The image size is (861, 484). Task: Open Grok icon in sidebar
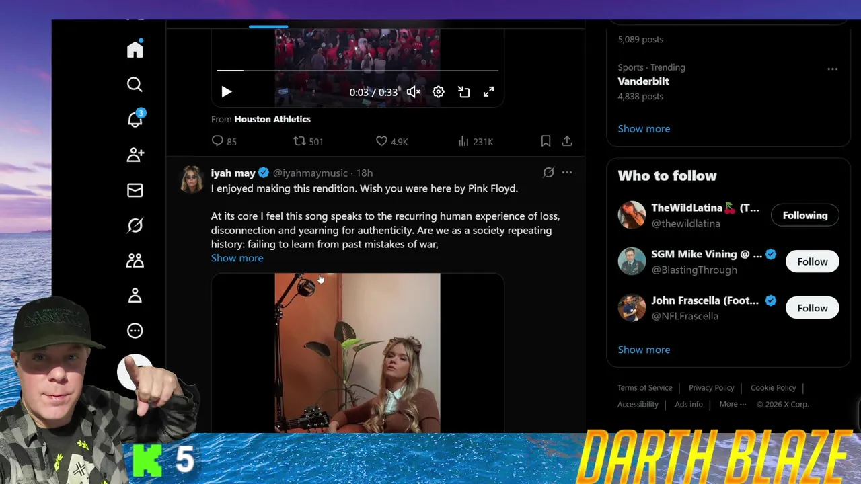coord(135,225)
